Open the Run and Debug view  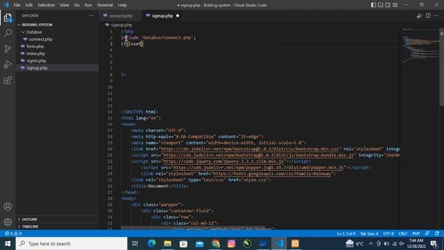[8, 65]
